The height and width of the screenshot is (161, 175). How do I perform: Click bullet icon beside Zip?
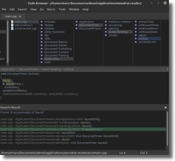click(42, 35)
